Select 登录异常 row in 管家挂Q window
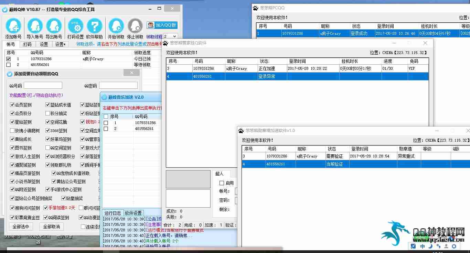Image resolution: width=470 pixels, height=253 pixels. (x=297, y=76)
